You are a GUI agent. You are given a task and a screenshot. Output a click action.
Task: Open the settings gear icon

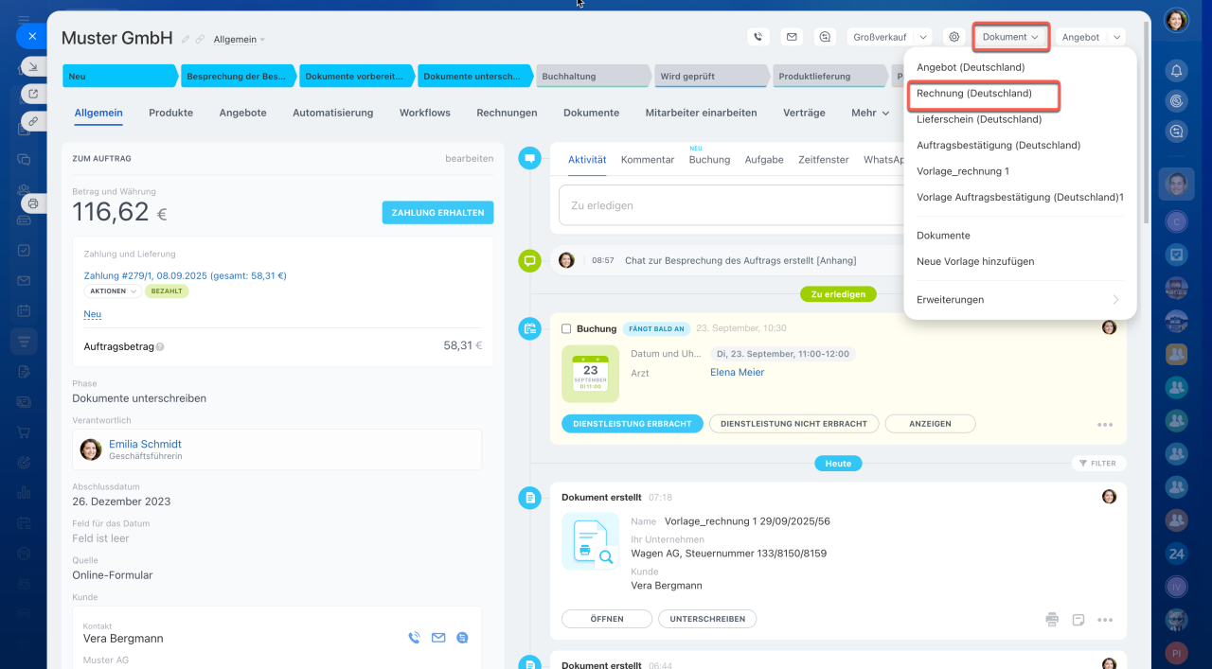point(954,37)
